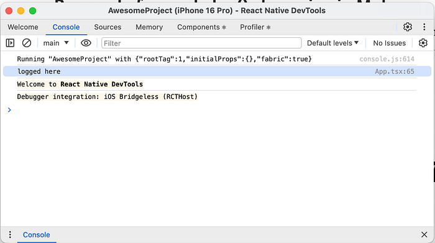Show the console sidebar
435x243 pixels.
[11, 43]
